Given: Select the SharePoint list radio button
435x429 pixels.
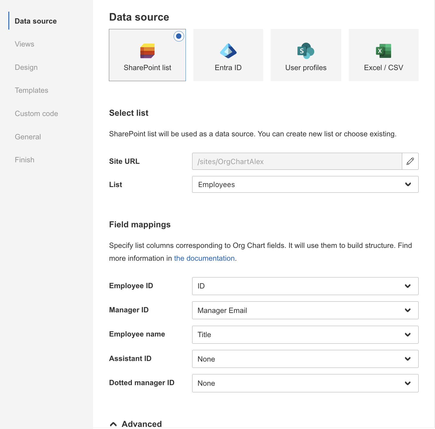Looking at the screenshot, I should pyautogui.click(x=178, y=36).
